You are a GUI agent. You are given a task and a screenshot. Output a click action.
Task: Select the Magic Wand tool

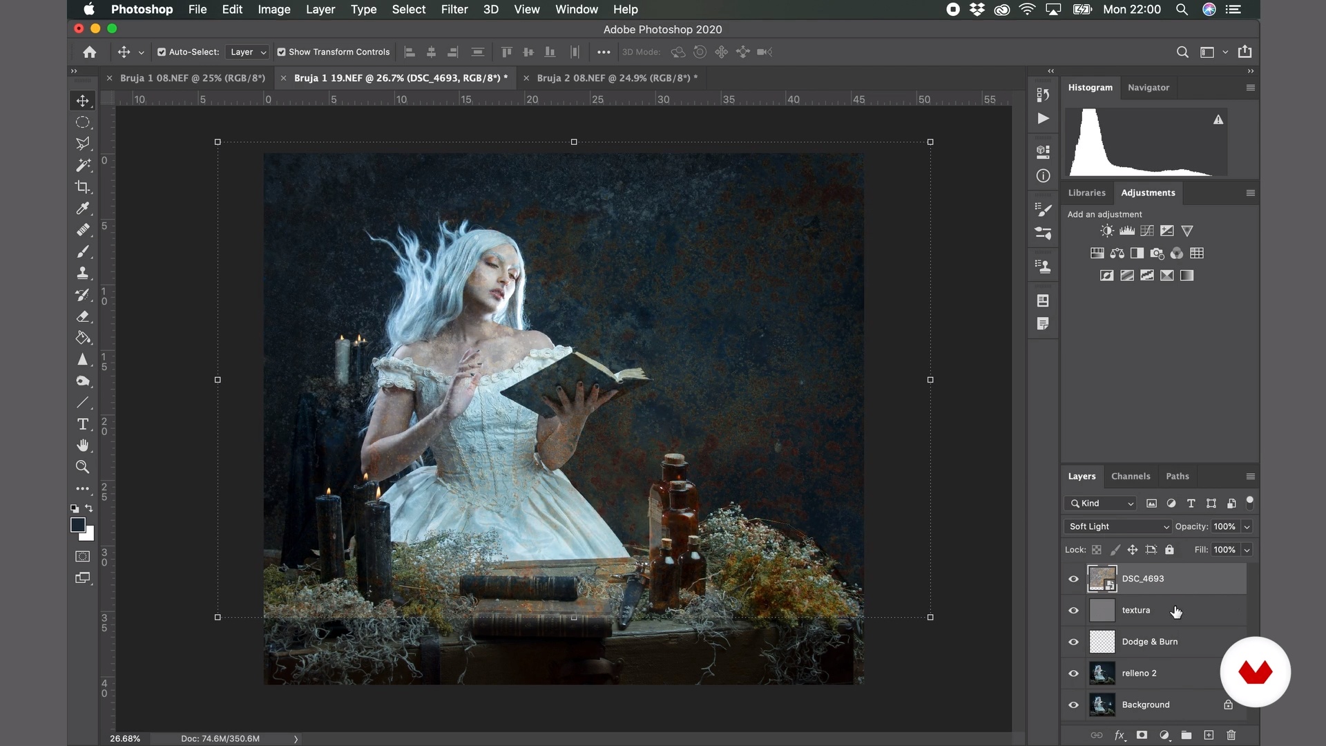[82, 166]
